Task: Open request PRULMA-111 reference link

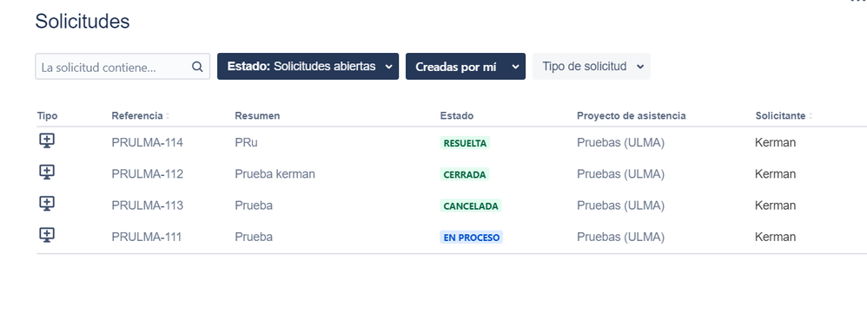Action: pyautogui.click(x=147, y=238)
